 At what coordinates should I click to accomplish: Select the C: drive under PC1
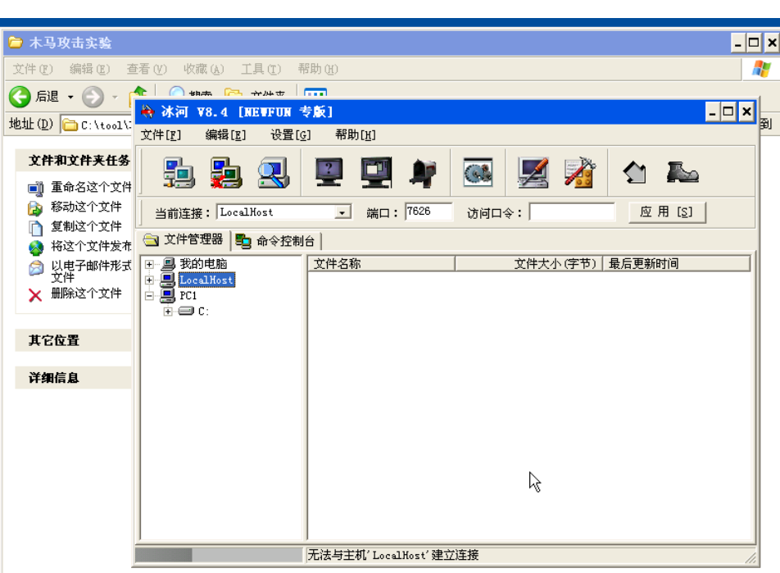203,312
